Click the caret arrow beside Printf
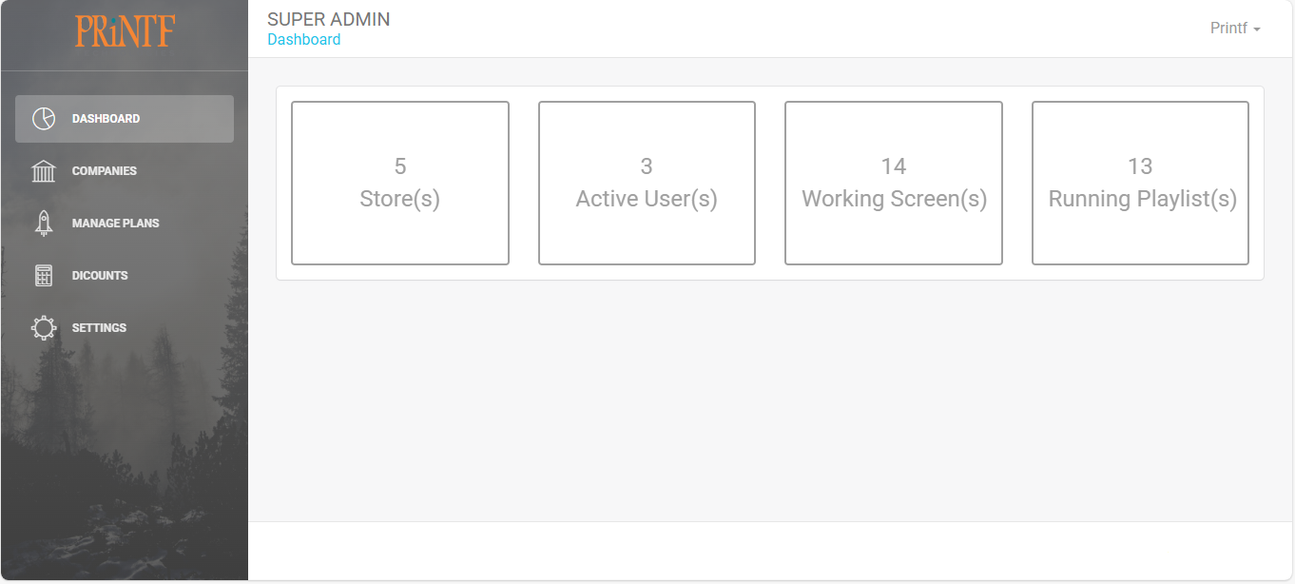Viewport: 1295px width, 584px height. point(1257,29)
